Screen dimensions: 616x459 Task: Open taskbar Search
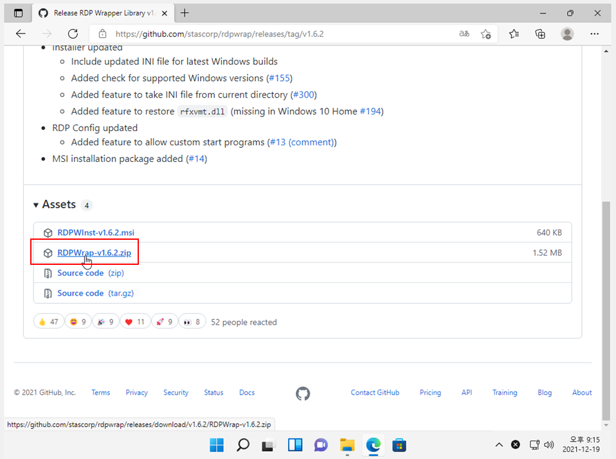click(x=243, y=445)
